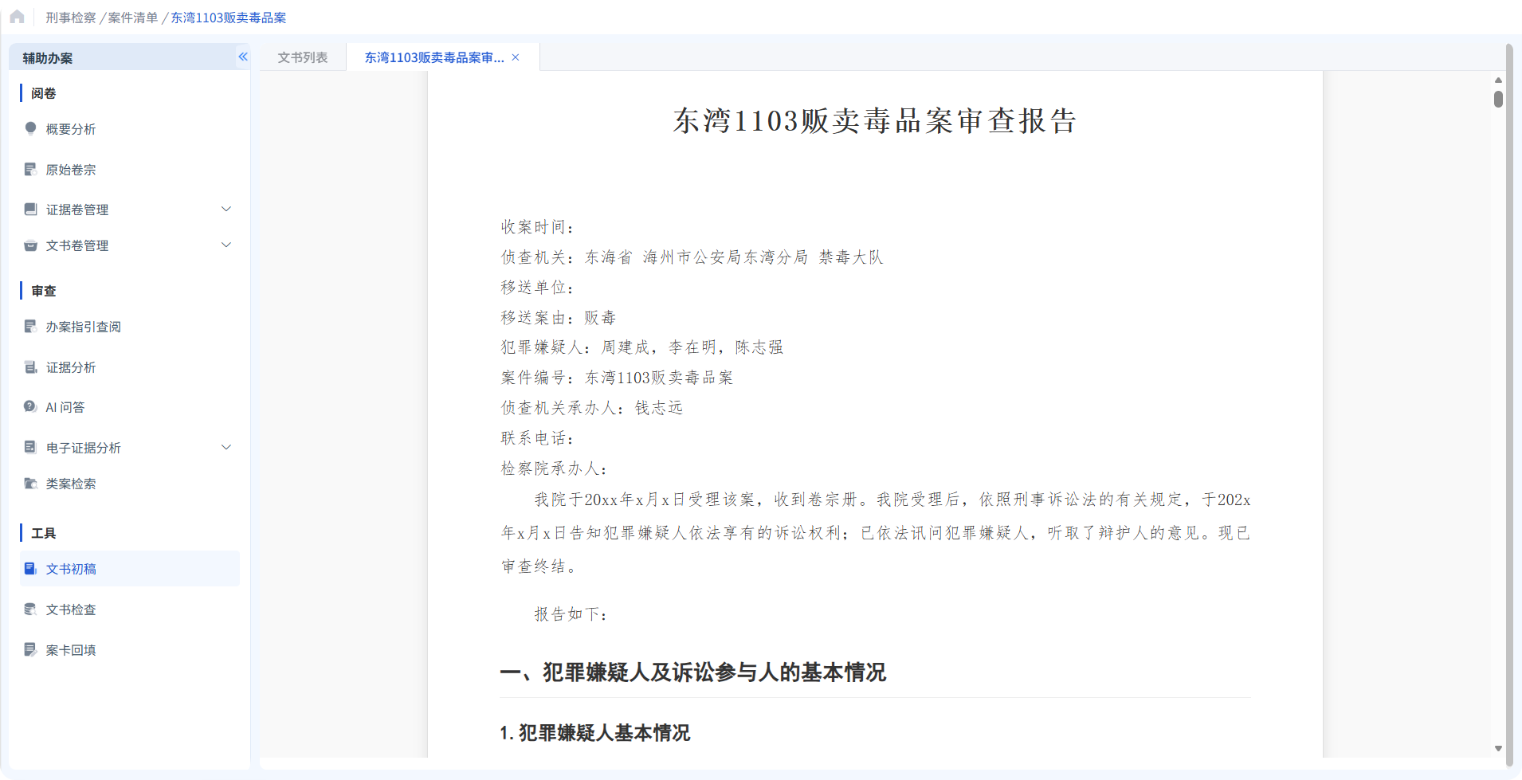This screenshot has width=1522, height=780.
Task: Click the 证据分析 icon
Action: 30,366
